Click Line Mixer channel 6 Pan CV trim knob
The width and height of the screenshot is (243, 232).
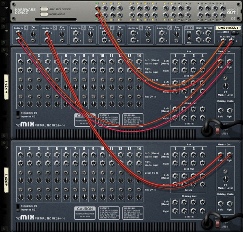point(177,34)
